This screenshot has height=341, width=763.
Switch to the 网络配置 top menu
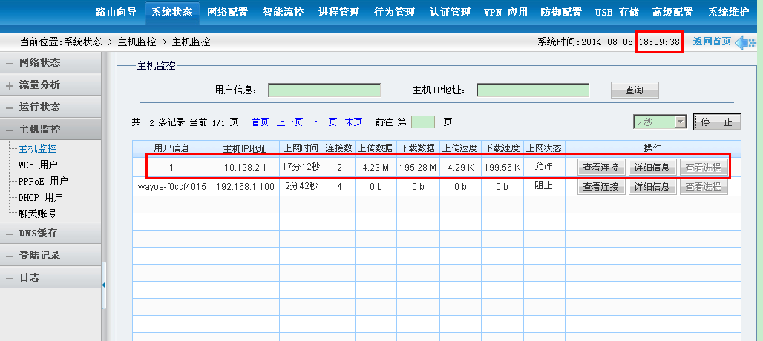228,12
